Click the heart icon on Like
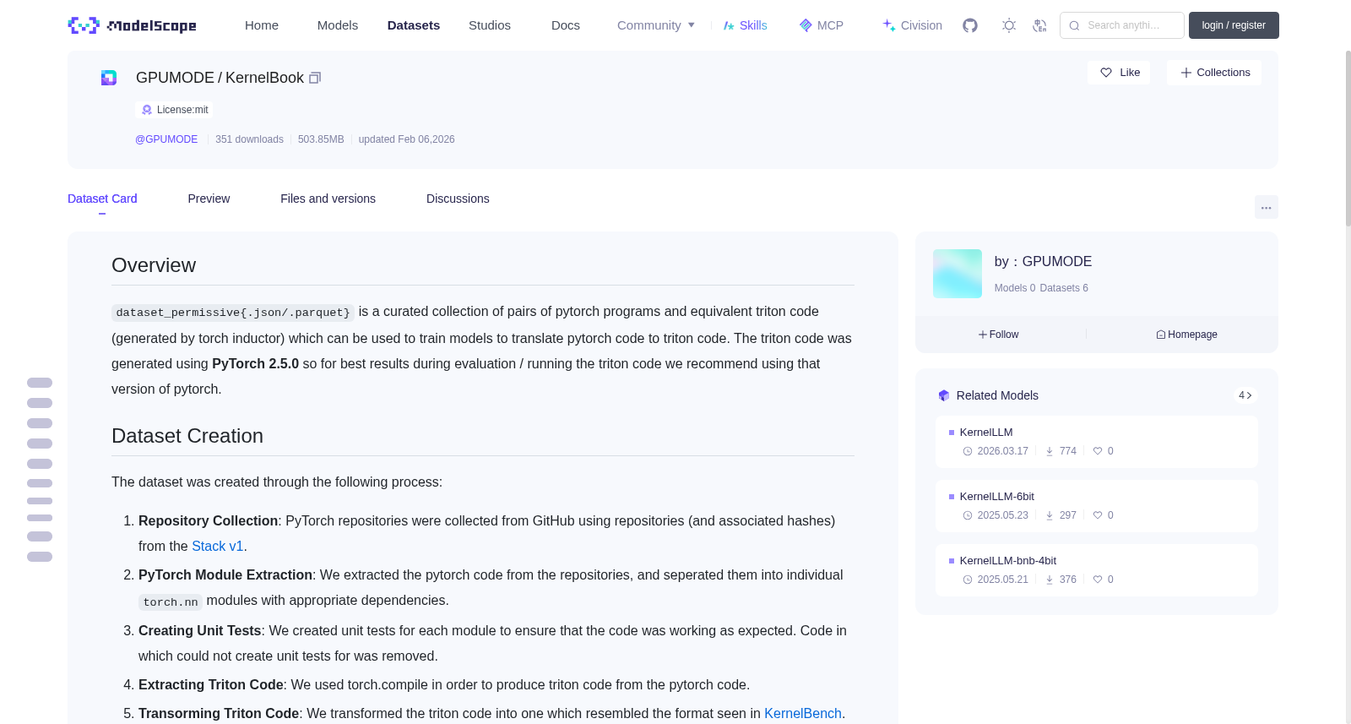The width and height of the screenshot is (1351, 724). pos(1106,73)
